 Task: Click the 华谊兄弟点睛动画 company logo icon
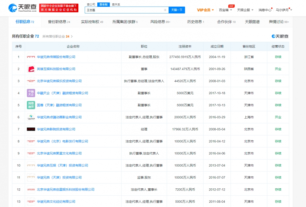click(31, 117)
